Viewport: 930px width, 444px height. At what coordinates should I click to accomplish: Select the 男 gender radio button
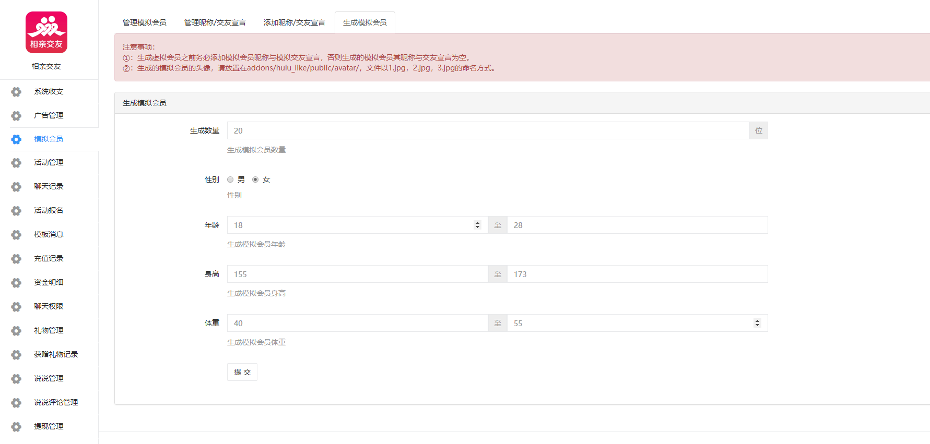tap(230, 179)
